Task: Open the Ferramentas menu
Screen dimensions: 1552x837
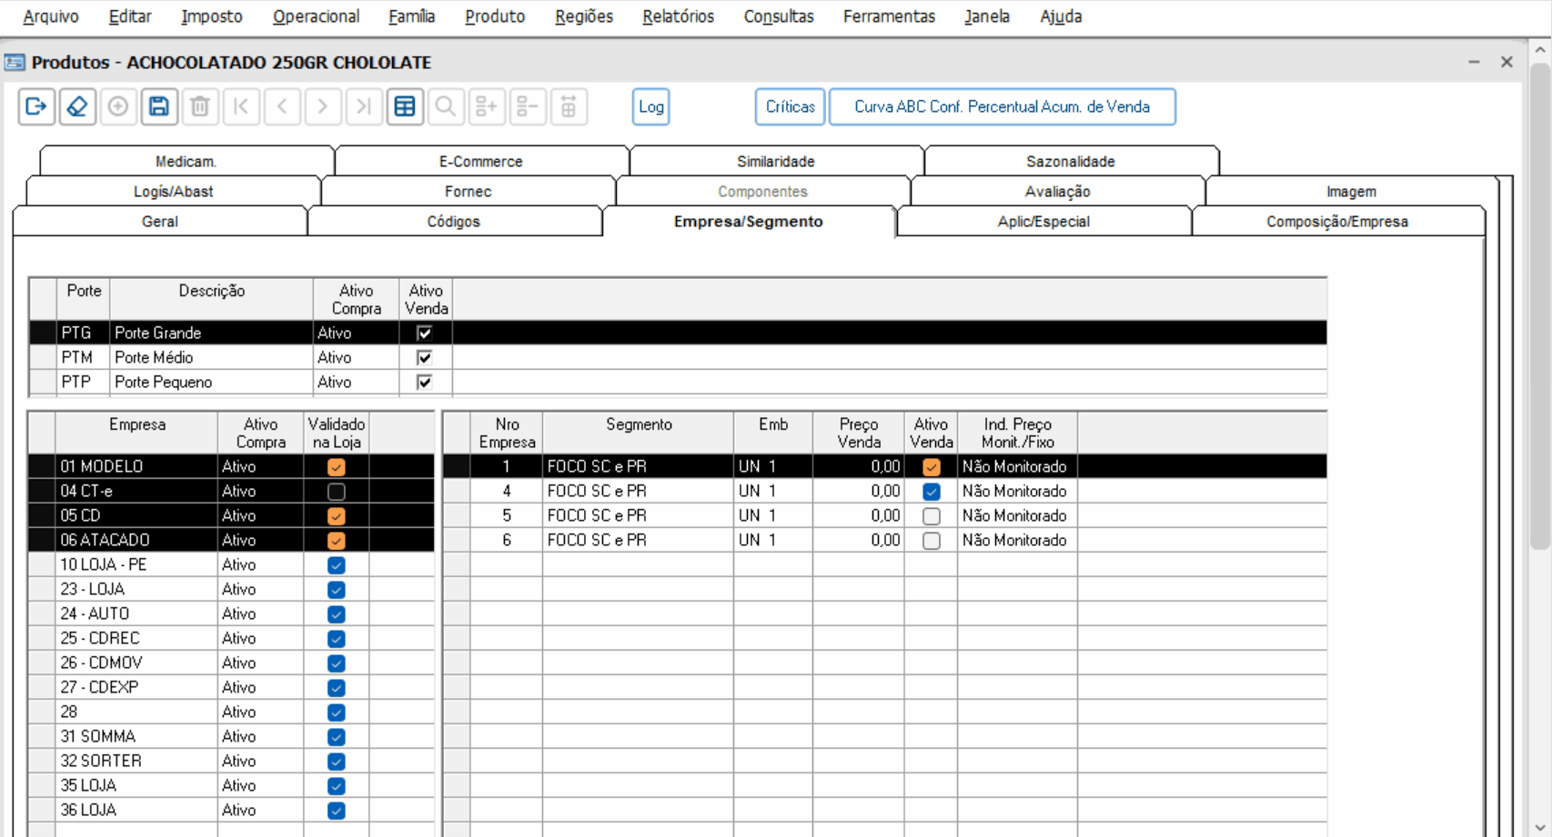Action: pyautogui.click(x=889, y=16)
